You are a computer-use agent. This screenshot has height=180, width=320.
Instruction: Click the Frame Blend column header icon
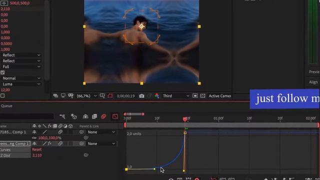pyautogui.click(x=55, y=126)
